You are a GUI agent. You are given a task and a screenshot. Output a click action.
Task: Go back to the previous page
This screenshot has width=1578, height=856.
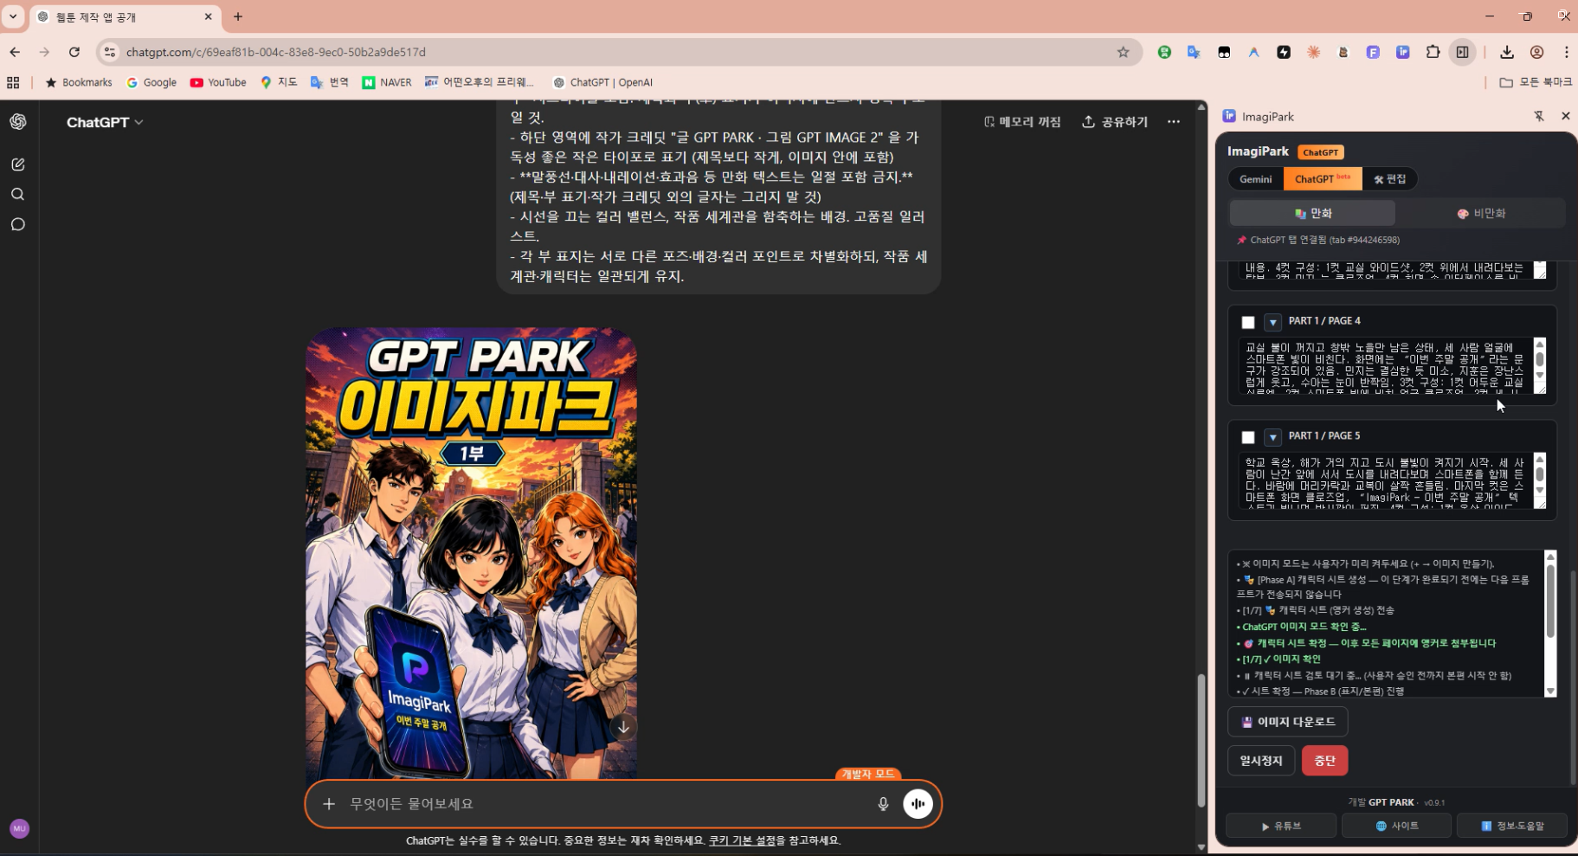pos(15,52)
